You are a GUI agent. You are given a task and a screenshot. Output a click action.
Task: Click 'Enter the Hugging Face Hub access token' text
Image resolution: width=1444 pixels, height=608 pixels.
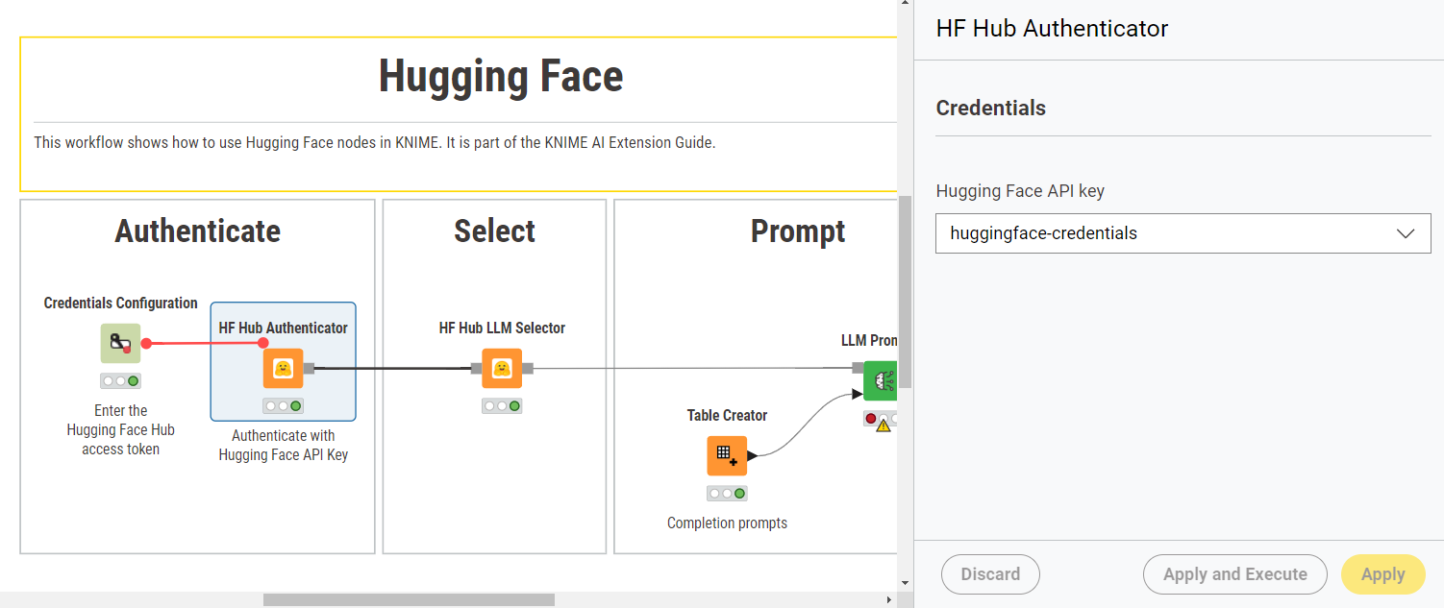[x=121, y=429]
